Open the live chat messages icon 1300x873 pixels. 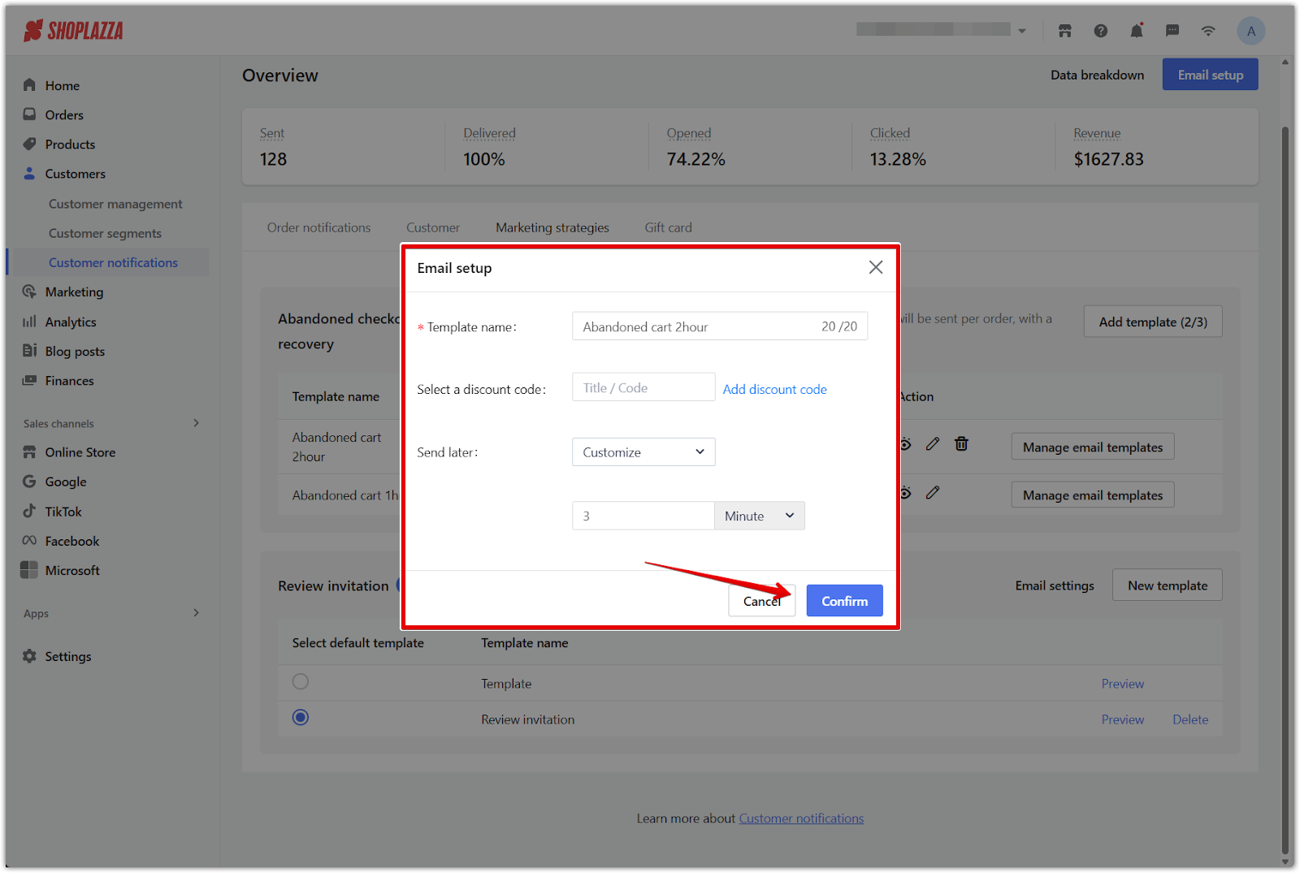click(1172, 30)
